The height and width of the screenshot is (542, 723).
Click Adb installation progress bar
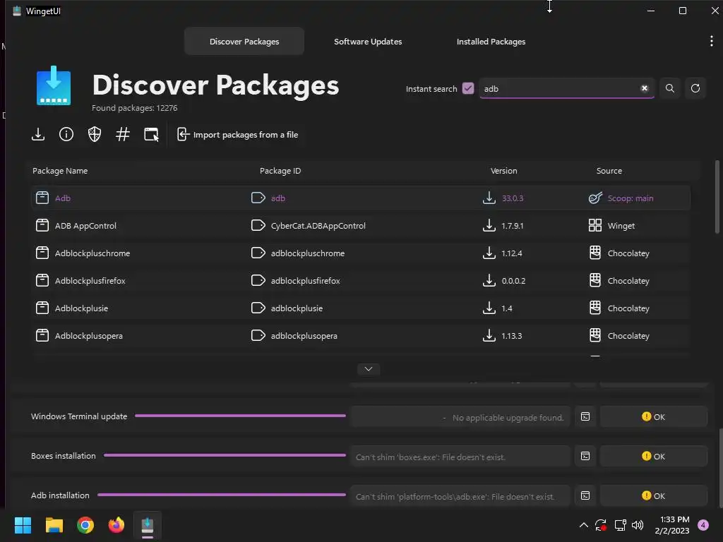(x=222, y=495)
